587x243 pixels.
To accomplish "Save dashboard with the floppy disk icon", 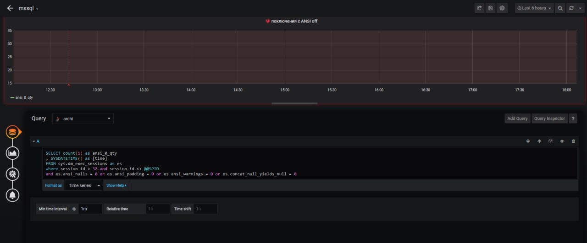I will [x=491, y=8].
